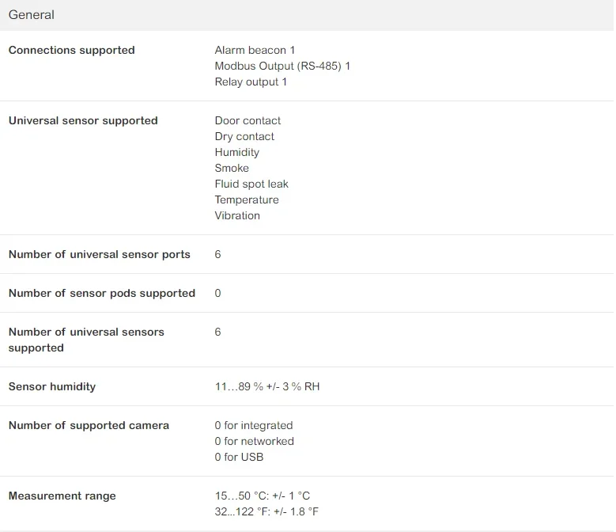This screenshot has width=616, height=532.
Task: Click the Dry contact entry
Action: pos(244,136)
